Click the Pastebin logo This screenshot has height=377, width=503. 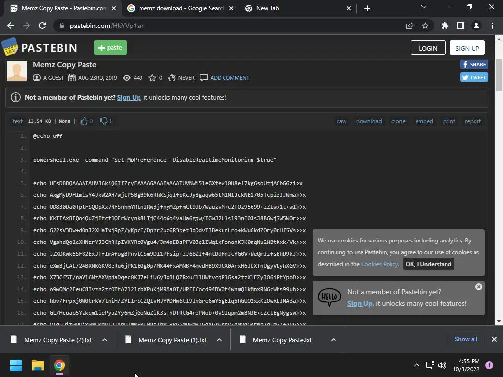click(x=39, y=48)
